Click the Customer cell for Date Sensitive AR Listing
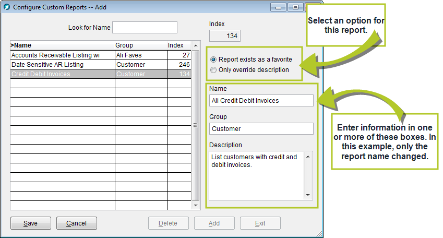The image size is (443, 238). [x=141, y=64]
